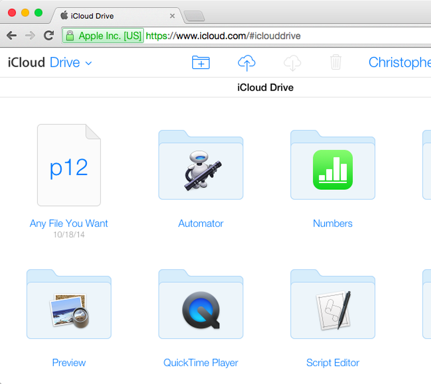431x384 pixels.
Task: Expand the iCloud Drive app switcher chevron
Action: 88,63
